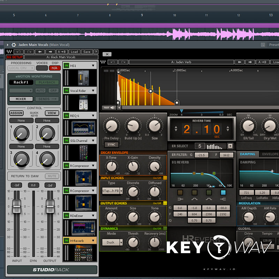
Task: Mute the Return to DAW
Action: (x=52, y=176)
